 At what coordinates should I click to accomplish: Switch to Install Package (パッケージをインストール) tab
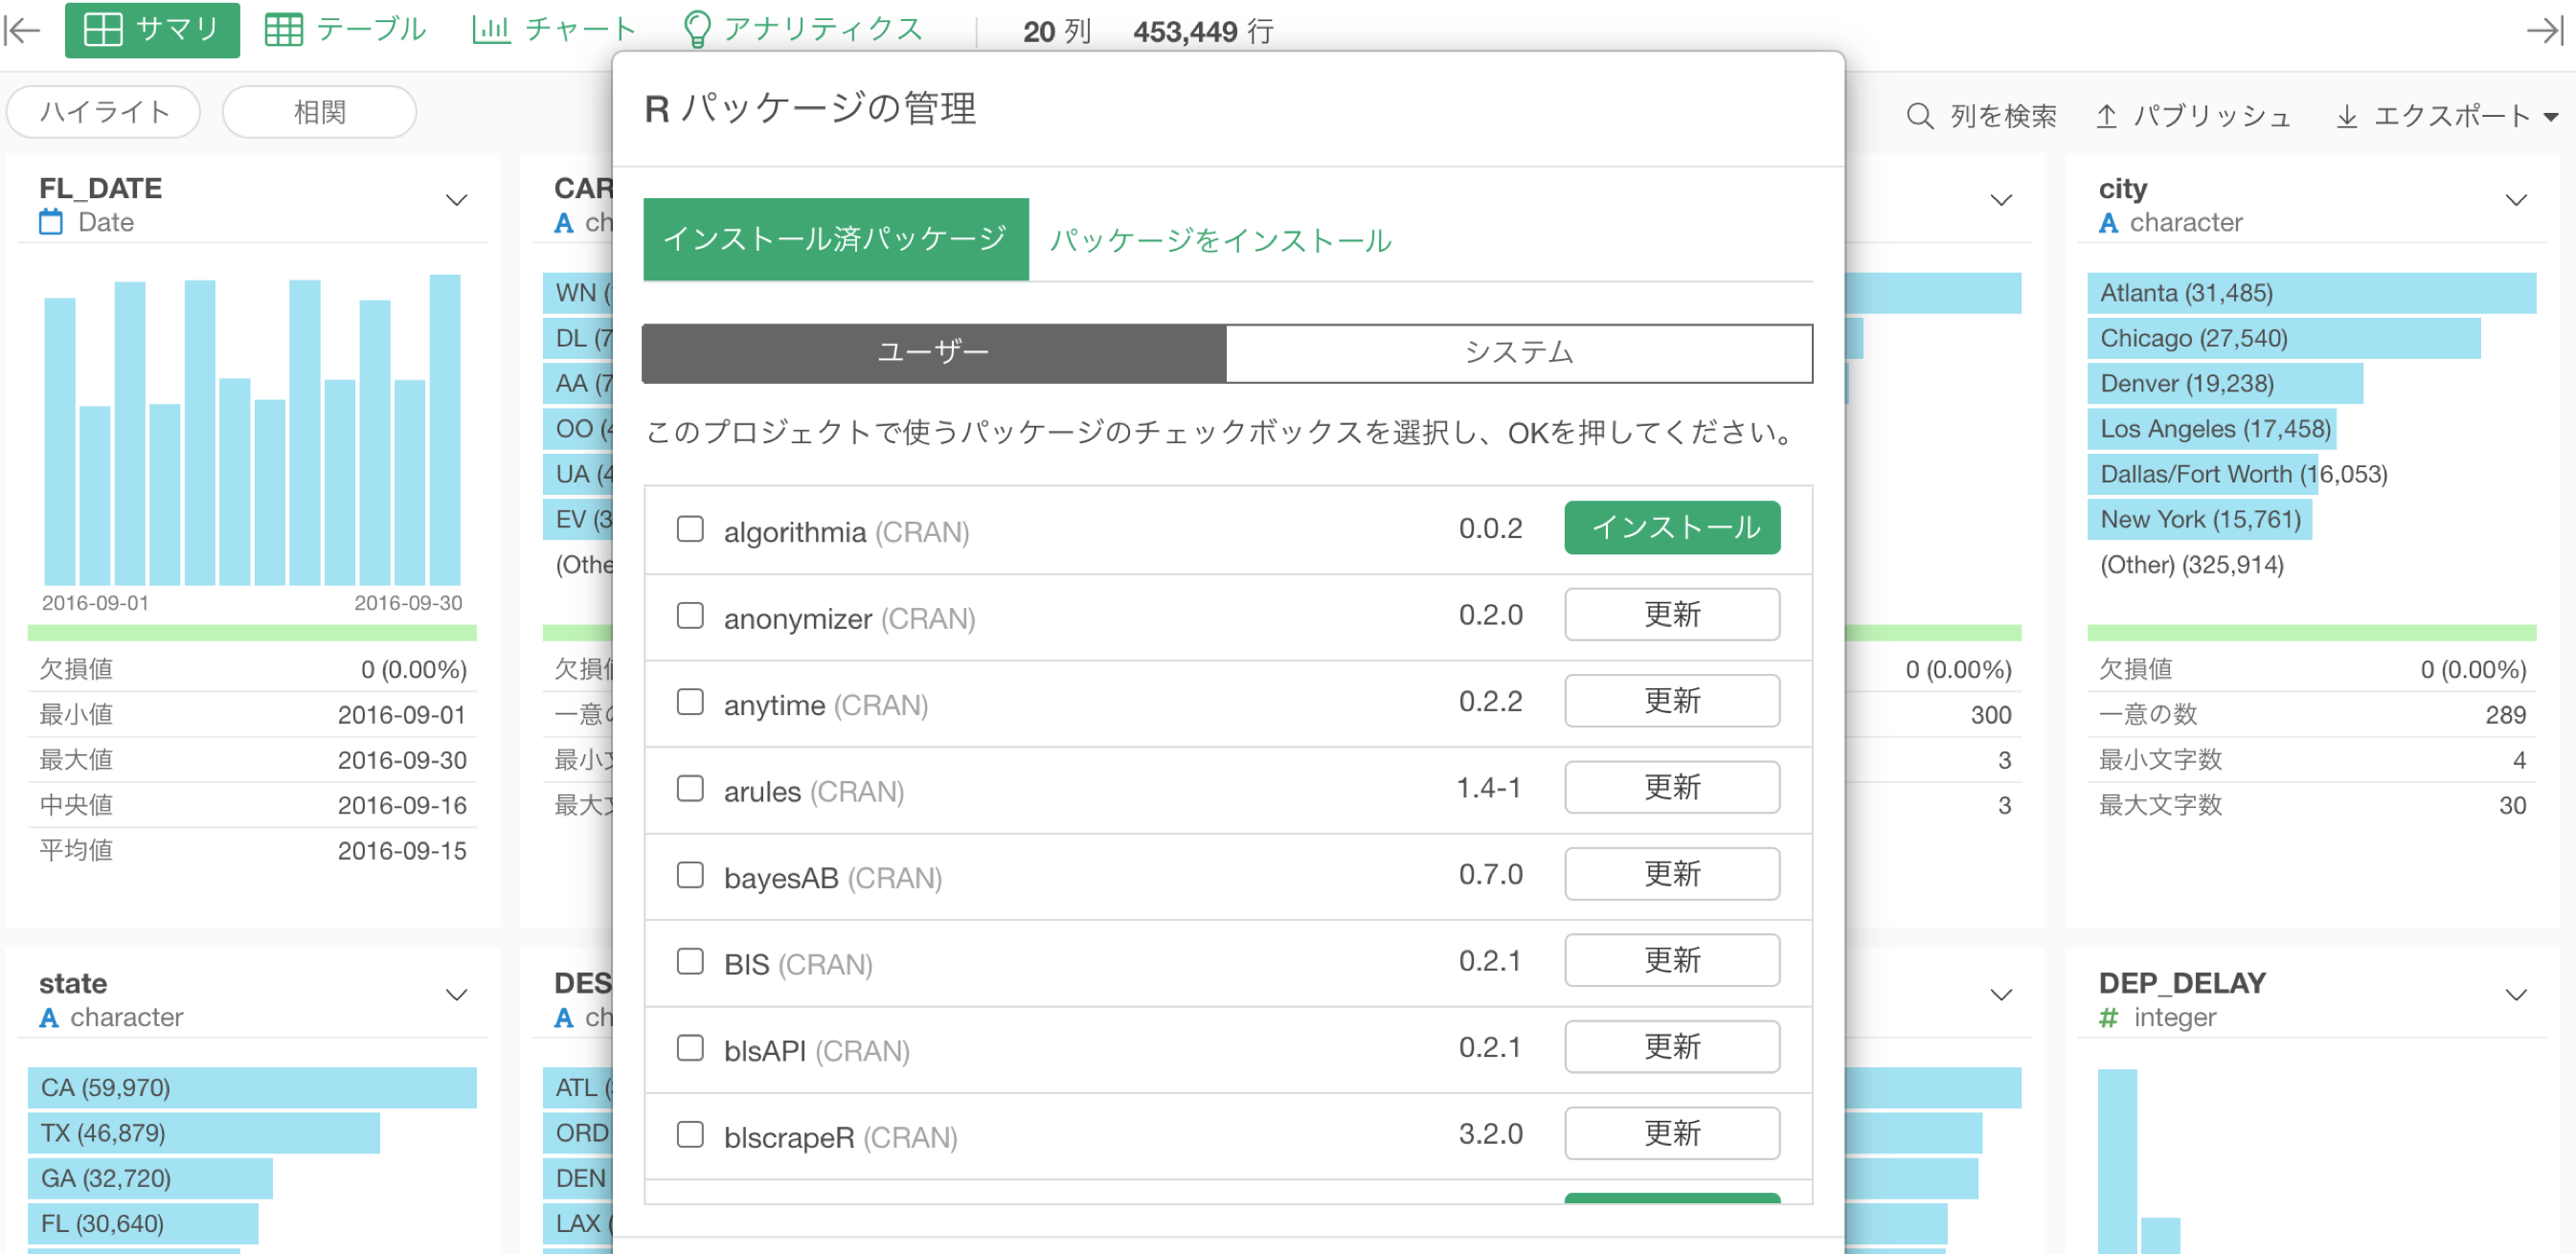coord(1220,240)
